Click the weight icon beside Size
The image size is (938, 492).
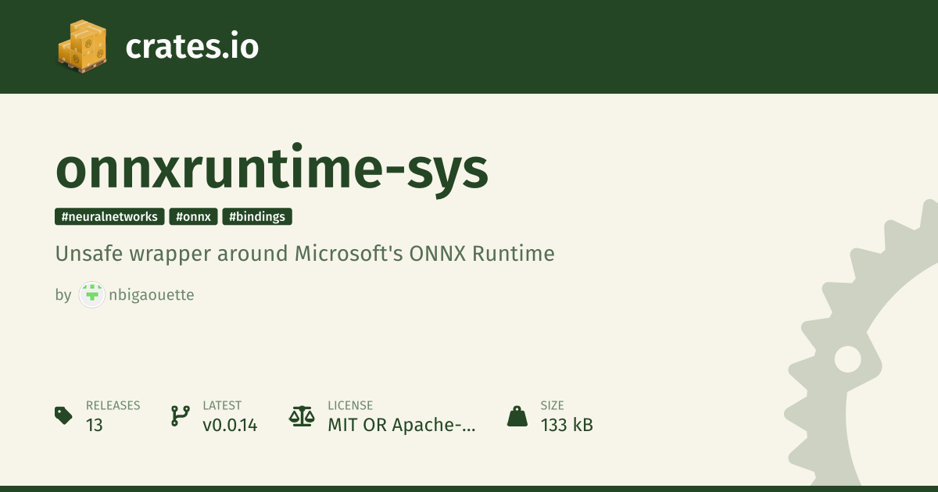point(517,415)
